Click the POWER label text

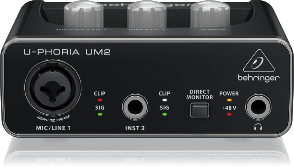[x=229, y=93]
